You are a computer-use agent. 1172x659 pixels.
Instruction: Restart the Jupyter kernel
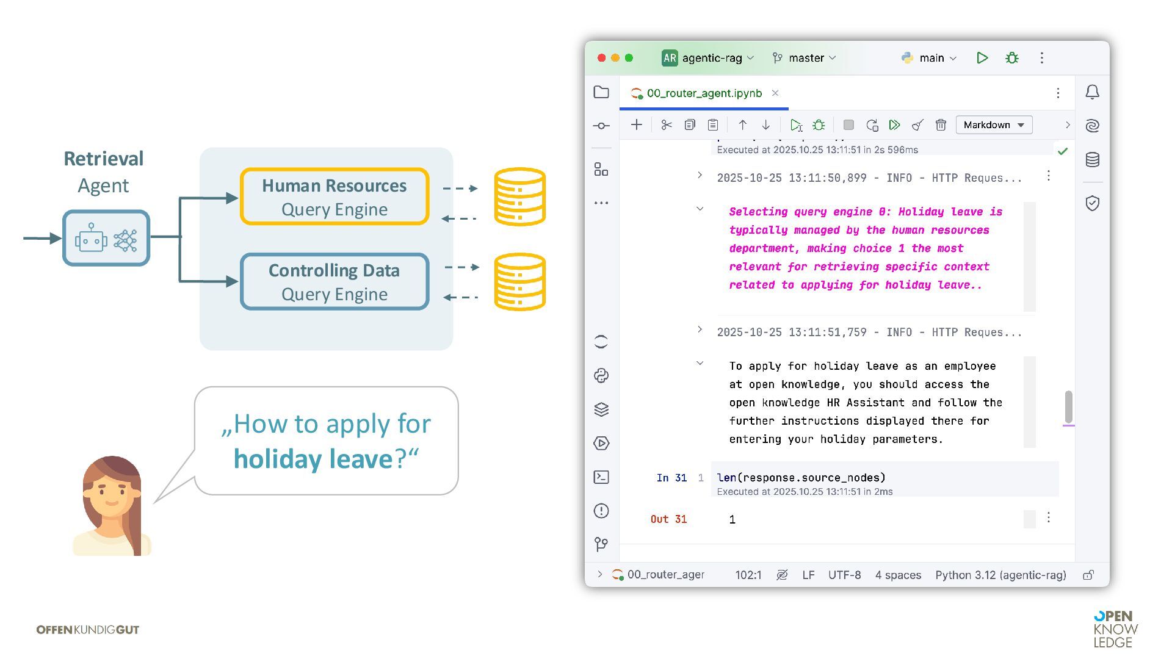(x=872, y=125)
